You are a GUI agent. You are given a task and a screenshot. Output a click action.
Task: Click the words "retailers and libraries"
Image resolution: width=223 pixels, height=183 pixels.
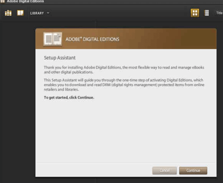click(x=61, y=89)
